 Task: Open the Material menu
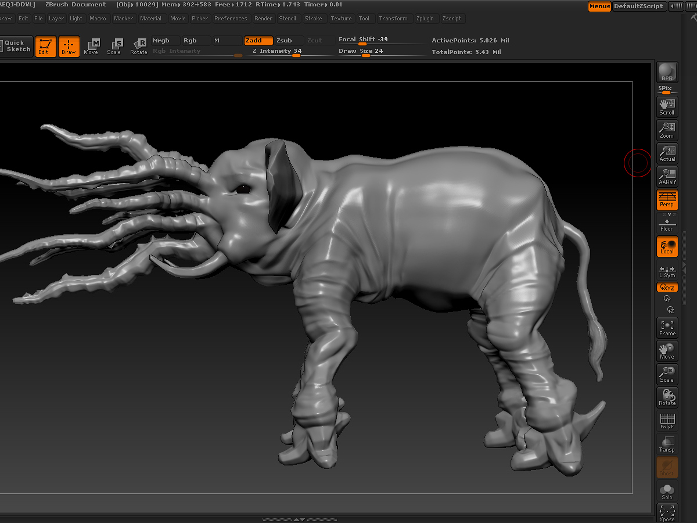click(150, 19)
